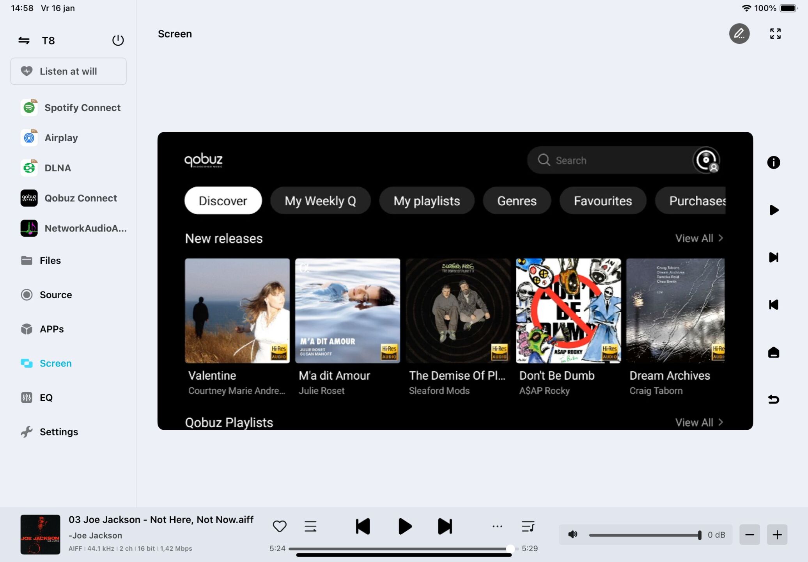The image size is (808, 562).
Task: Open the Valentine album cover
Action: pyautogui.click(x=237, y=311)
